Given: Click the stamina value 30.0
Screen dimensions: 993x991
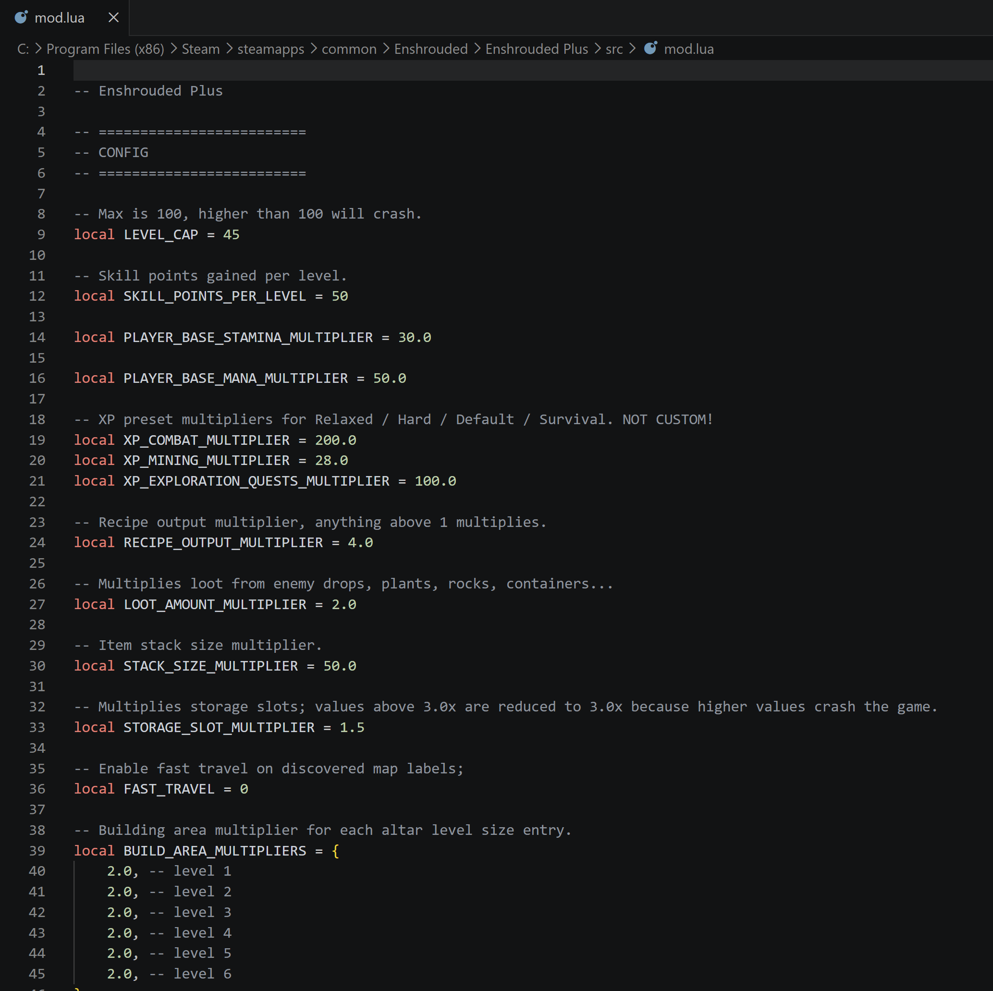Looking at the screenshot, I should [415, 337].
